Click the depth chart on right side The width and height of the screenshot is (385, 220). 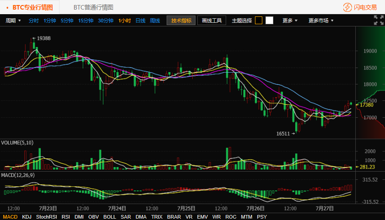[x=370, y=83]
